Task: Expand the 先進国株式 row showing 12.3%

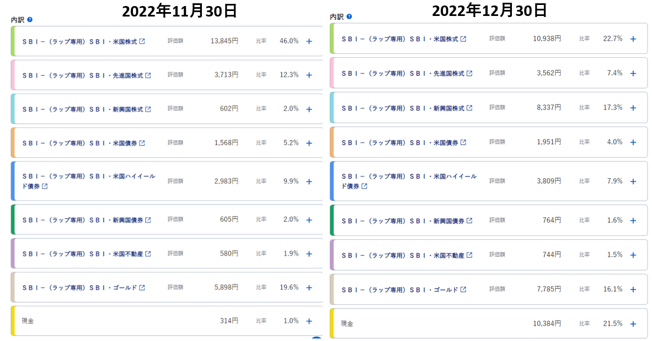Action: (x=309, y=75)
